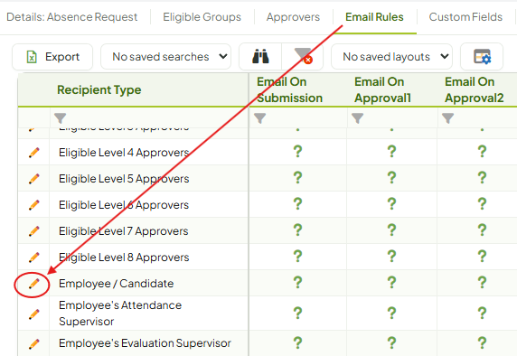The width and height of the screenshot is (517, 356).
Task: Open the Email On Approval2 filter
Action: click(447, 118)
